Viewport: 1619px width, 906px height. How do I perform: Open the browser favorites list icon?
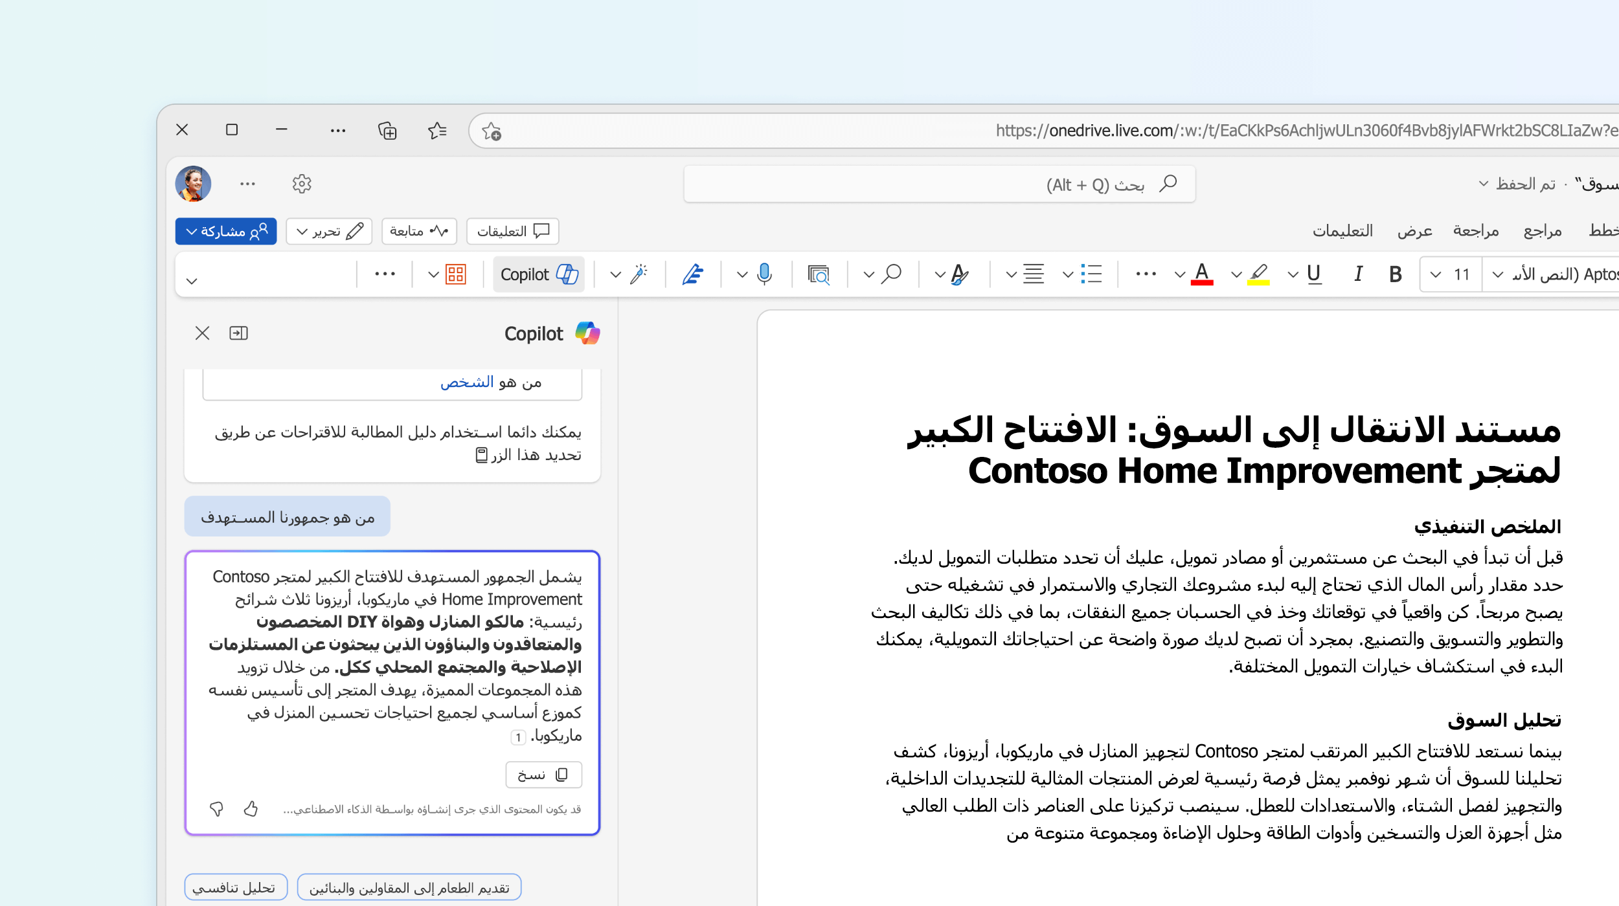click(x=437, y=131)
